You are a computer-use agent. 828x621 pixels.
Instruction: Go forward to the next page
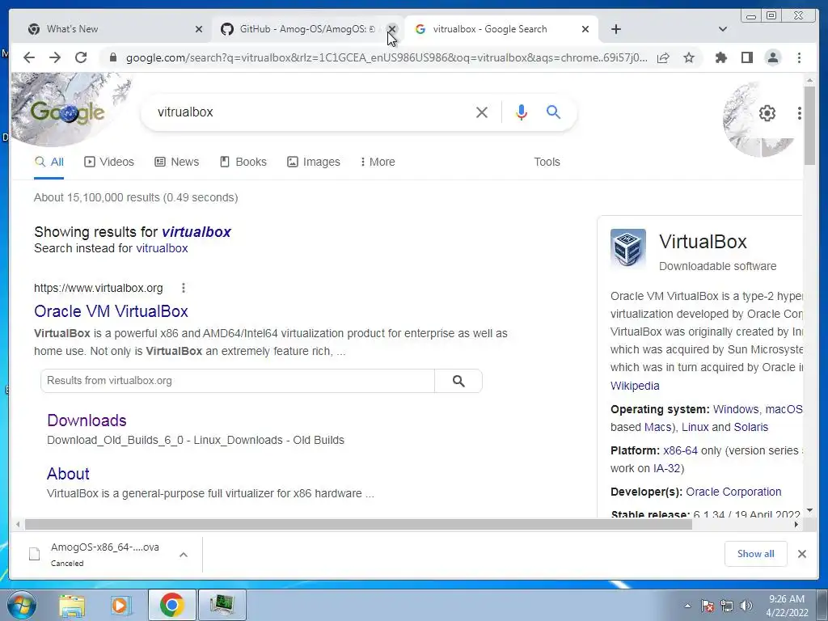click(x=55, y=57)
